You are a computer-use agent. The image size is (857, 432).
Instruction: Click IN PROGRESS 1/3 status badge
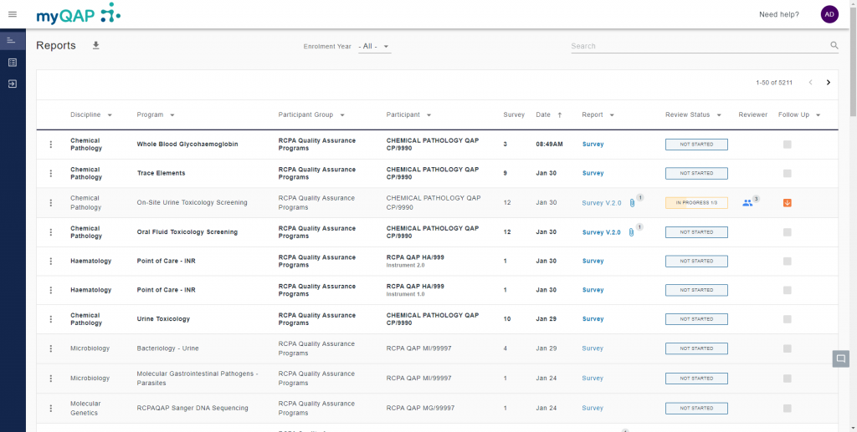pos(696,203)
